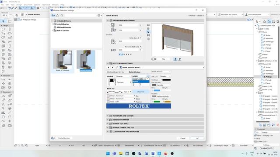Image resolution: width=280 pixels, height=157 pixels.
Task: Click the Settings button in the Properties panel
Action: [266, 145]
